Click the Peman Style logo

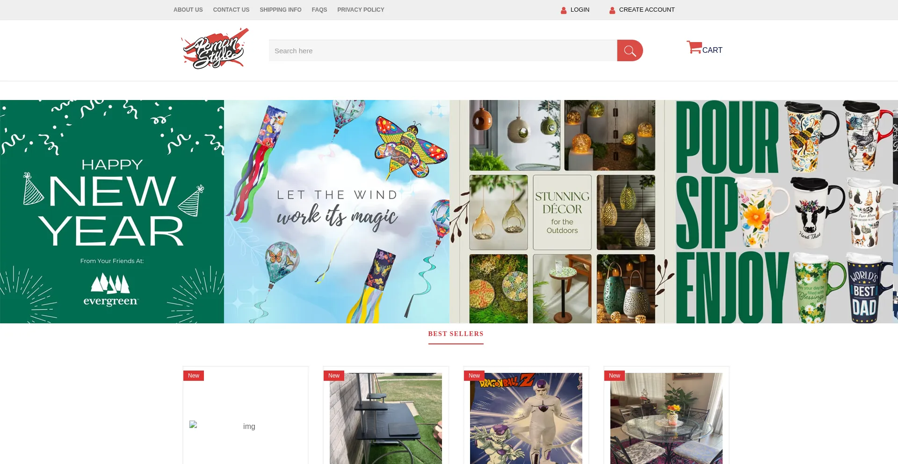tap(215, 49)
